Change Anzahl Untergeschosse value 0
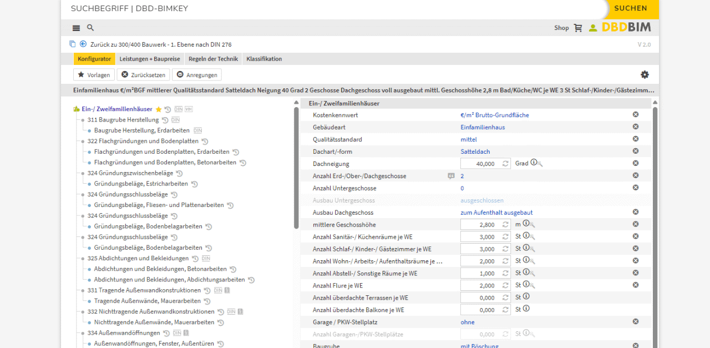The width and height of the screenshot is (710, 348). (x=462, y=188)
